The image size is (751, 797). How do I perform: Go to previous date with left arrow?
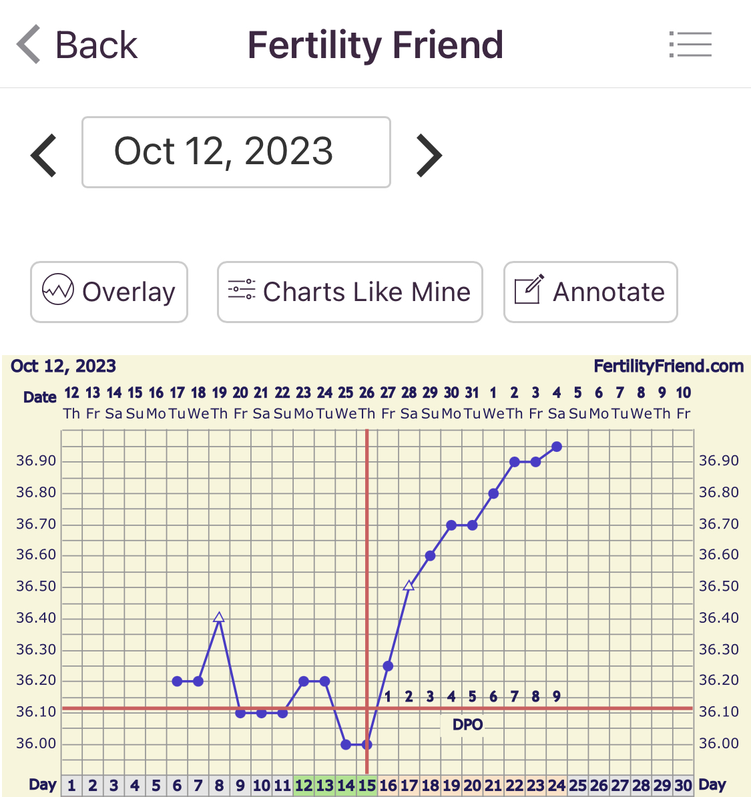click(44, 156)
